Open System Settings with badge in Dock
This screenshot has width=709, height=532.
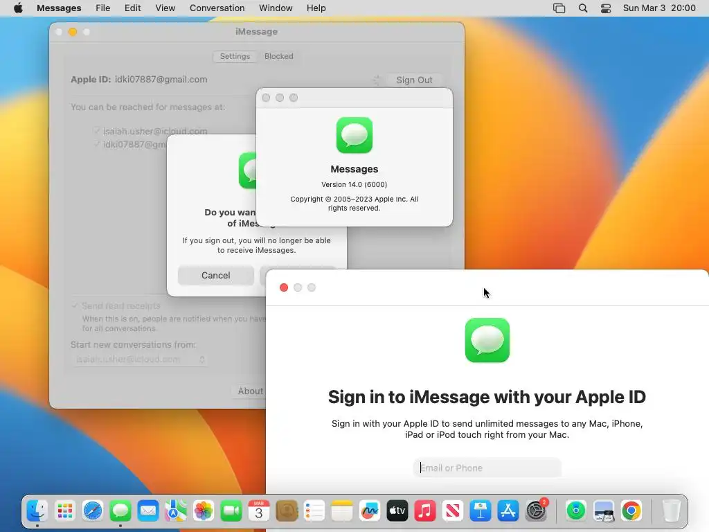[537, 511]
